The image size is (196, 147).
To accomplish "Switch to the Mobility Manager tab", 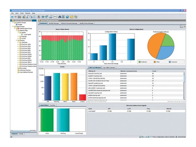I will [x=54, y=23].
